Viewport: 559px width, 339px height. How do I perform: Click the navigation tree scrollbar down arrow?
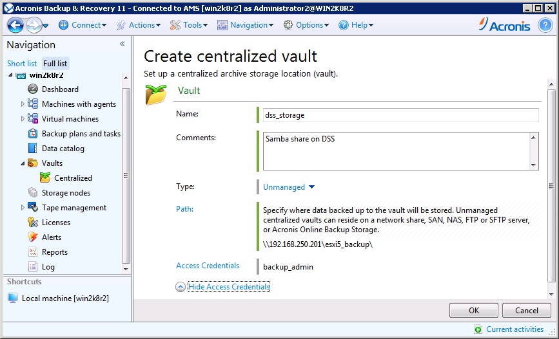click(x=126, y=269)
